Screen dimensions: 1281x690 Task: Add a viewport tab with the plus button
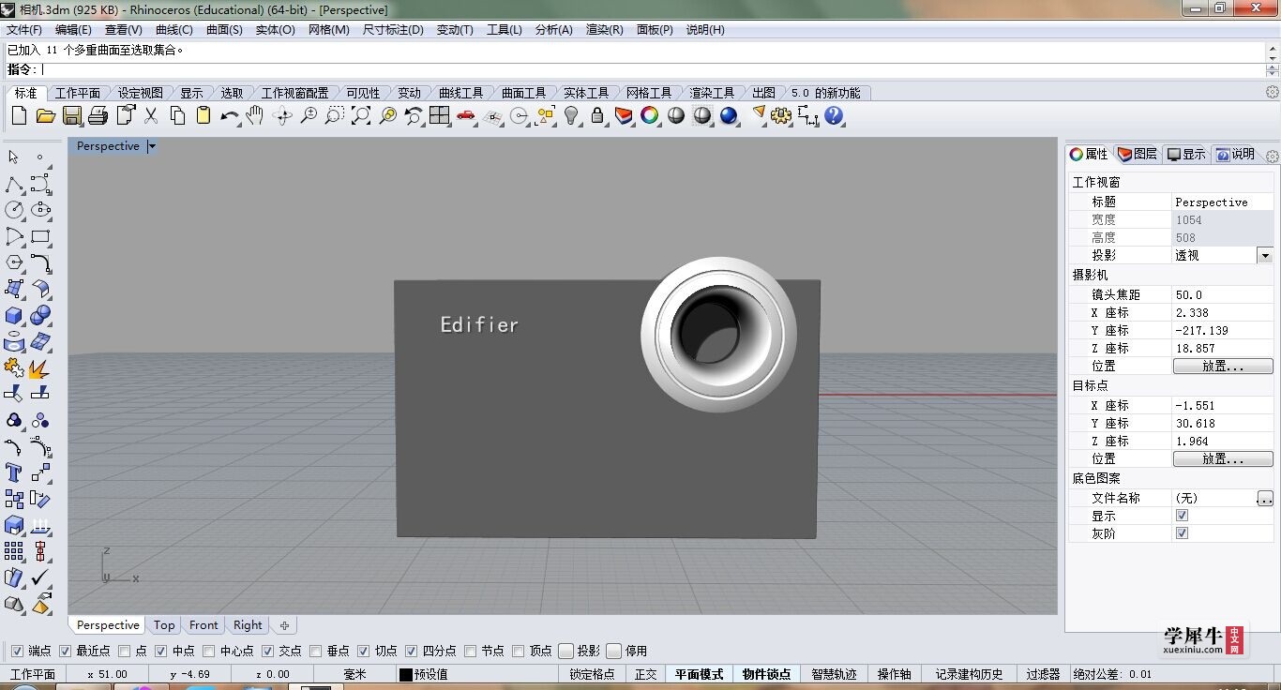tap(284, 625)
